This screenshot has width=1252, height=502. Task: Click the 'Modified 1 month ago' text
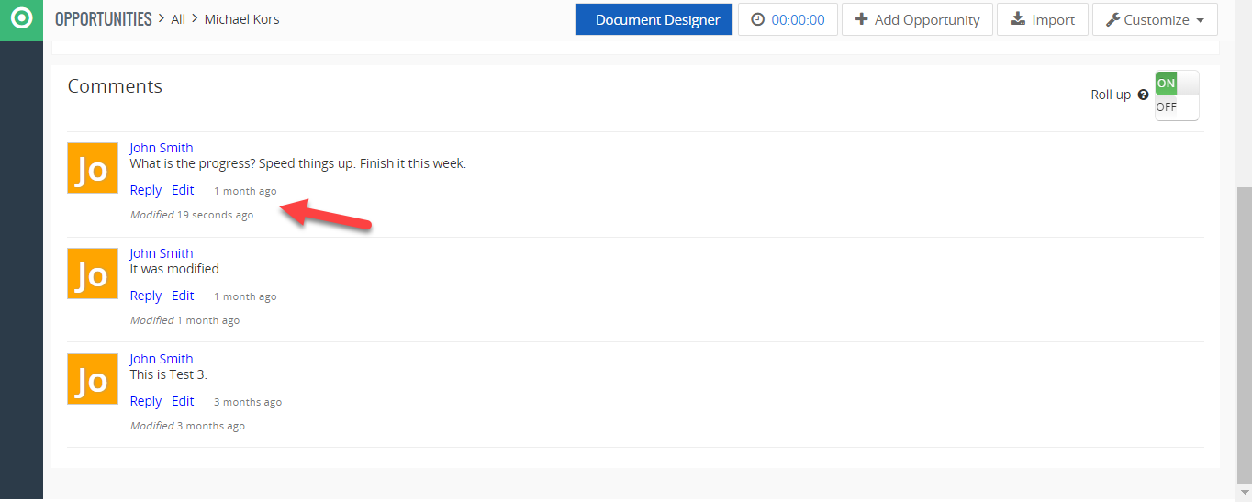[184, 320]
